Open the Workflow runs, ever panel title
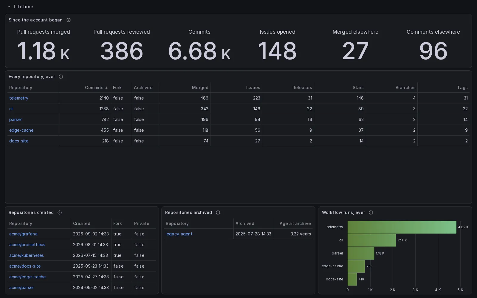The image size is (477, 298). tap(343, 212)
